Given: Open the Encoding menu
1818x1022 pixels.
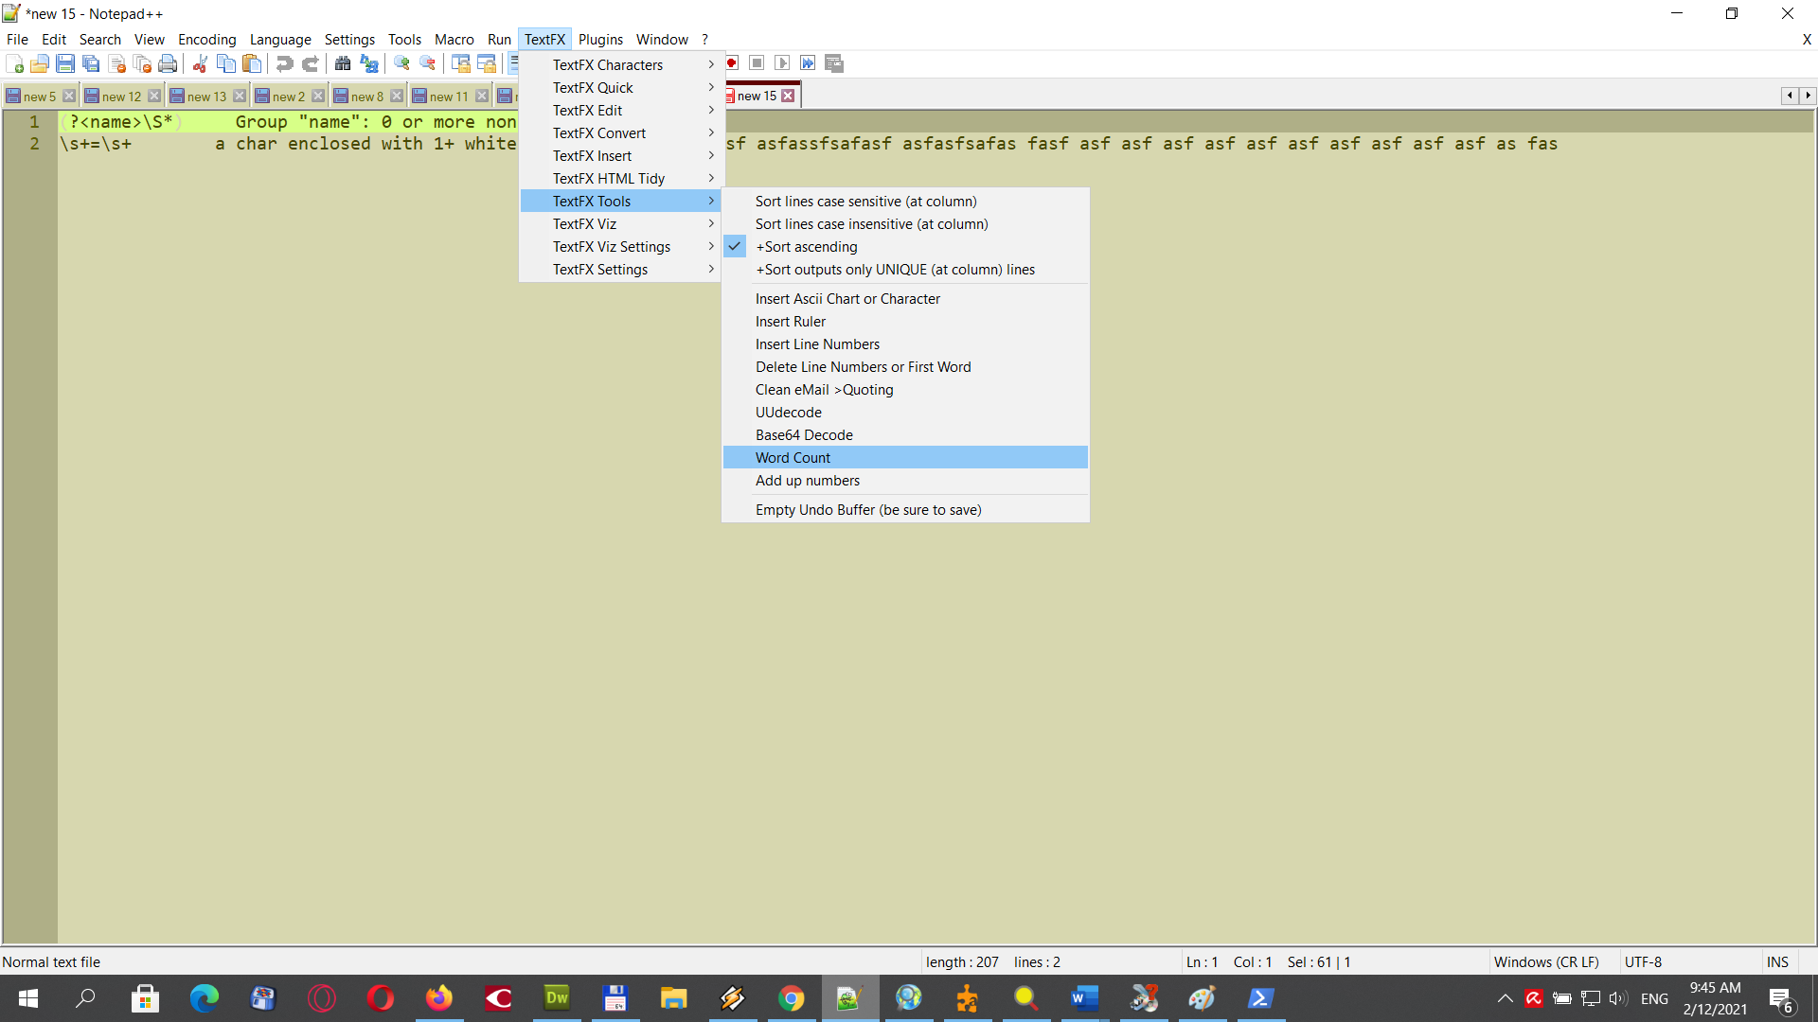Looking at the screenshot, I should coord(206,40).
